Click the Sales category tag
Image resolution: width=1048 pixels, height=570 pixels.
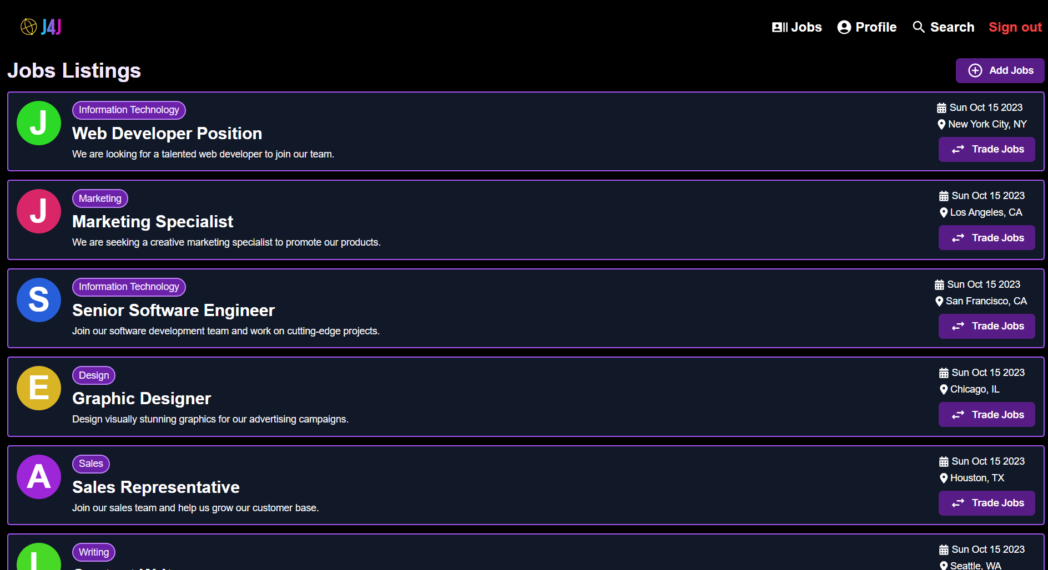click(91, 464)
